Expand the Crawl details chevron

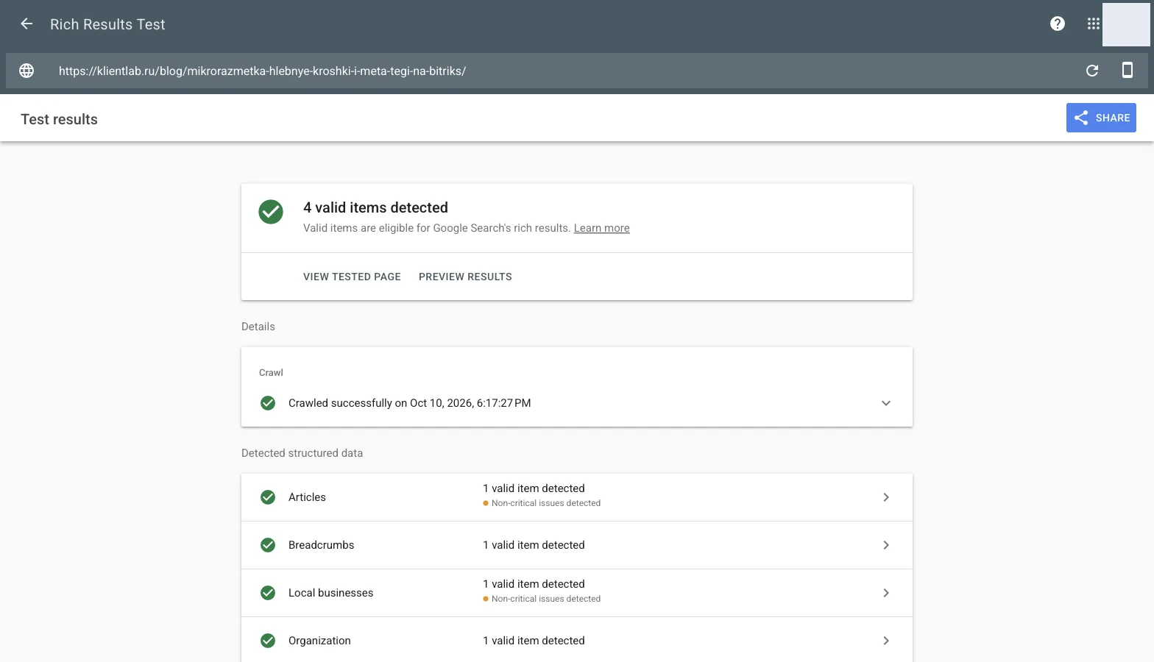pyautogui.click(x=886, y=403)
